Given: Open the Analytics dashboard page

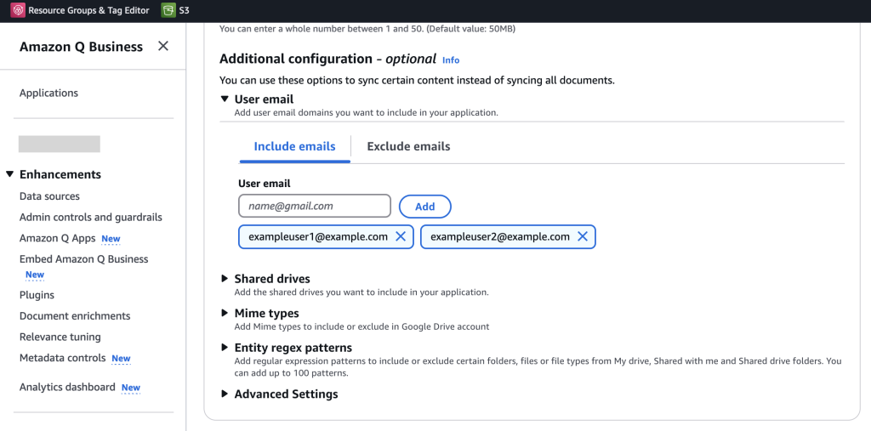Looking at the screenshot, I should click(x=67, y=387).
